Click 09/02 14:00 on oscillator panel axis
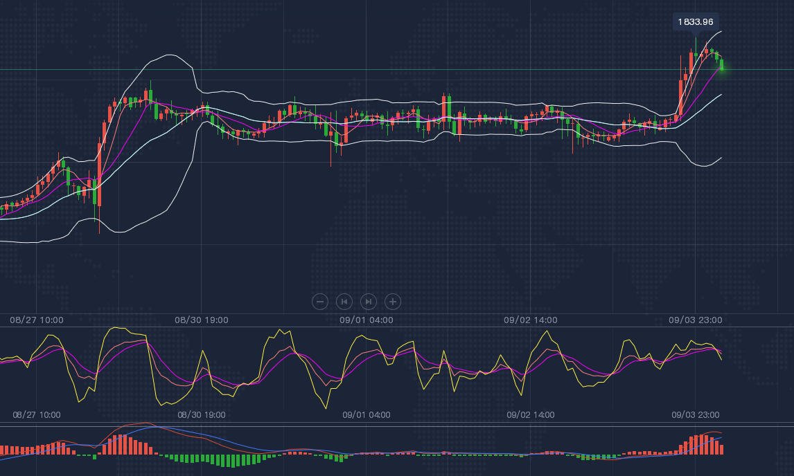The height and width of the screenshot is (476, 794). pos(531,415)
